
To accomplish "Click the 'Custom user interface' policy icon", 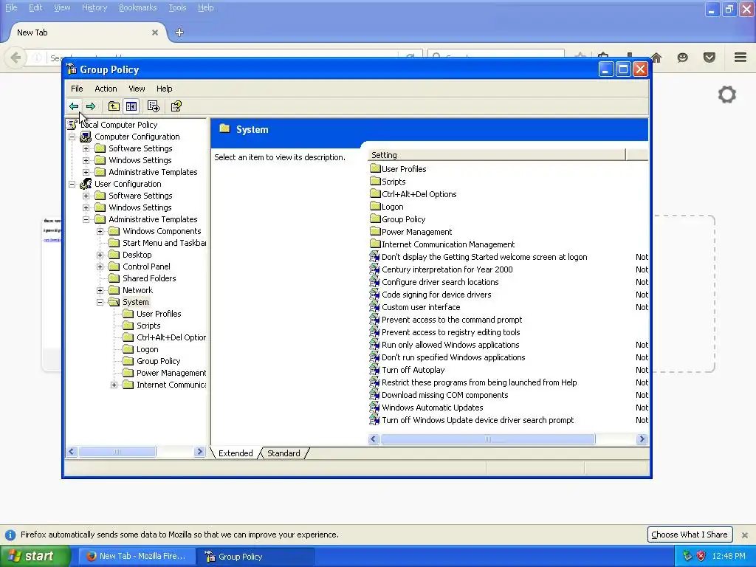I will pos(374,307).
